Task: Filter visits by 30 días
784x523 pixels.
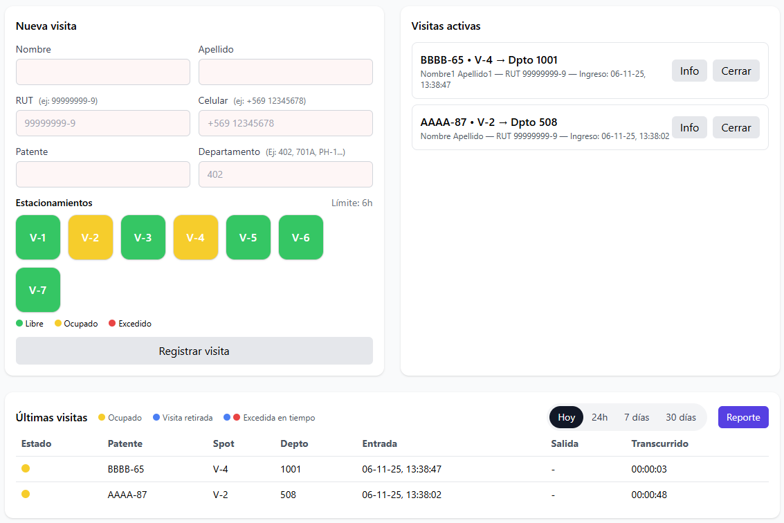Action: (680, 417)
